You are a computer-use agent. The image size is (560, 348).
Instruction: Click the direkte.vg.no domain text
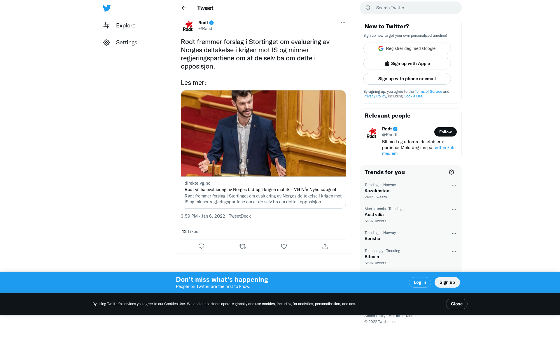(x=197, y=183)
